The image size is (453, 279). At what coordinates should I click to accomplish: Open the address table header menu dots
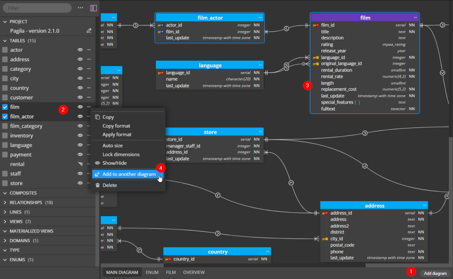click(x=425, y=205)
